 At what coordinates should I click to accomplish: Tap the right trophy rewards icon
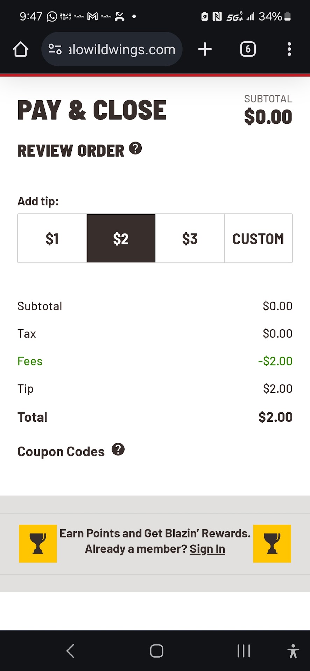272,543
